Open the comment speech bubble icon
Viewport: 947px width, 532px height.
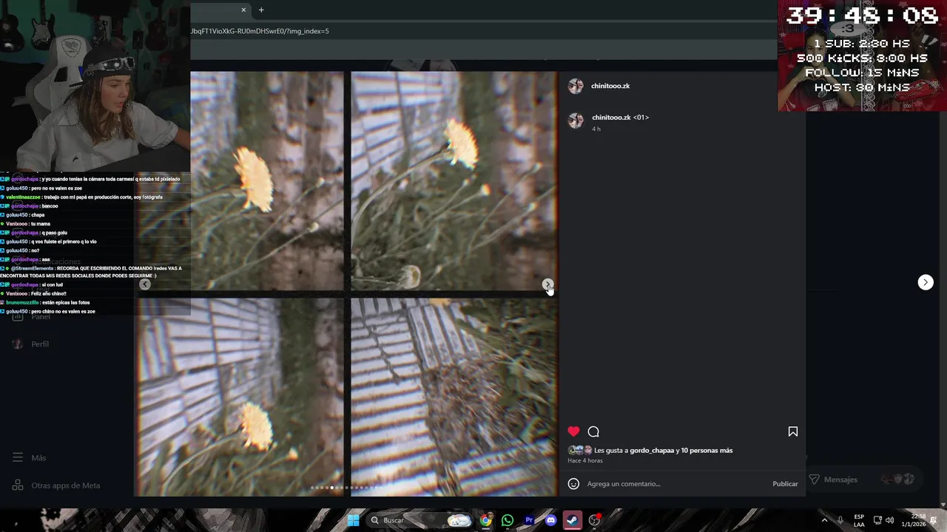593,432
